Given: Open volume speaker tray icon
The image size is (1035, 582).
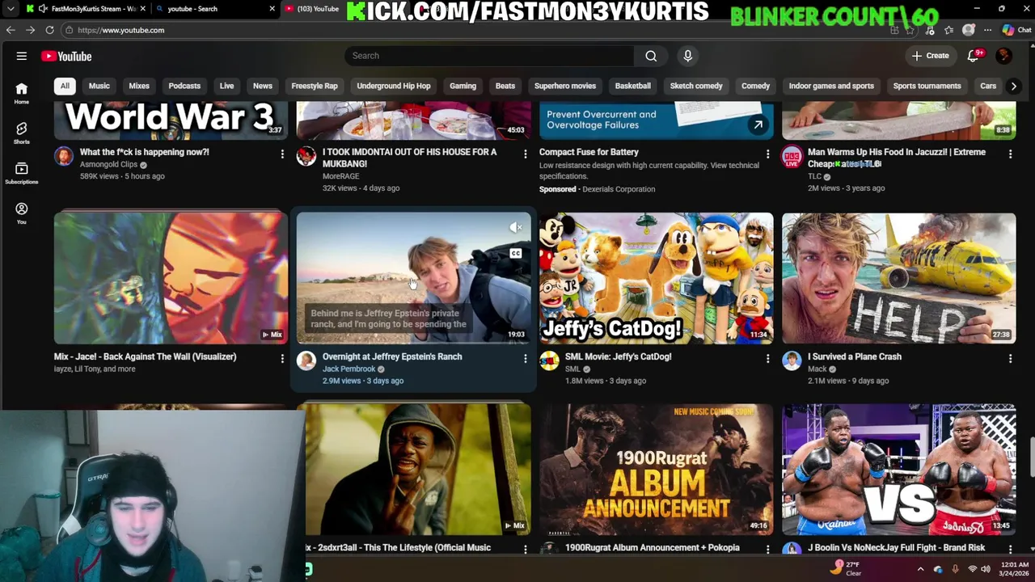Looking at the screenshot, I should (x=987, y=570).
